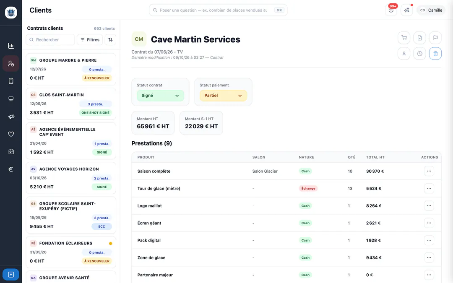Expand the Statut contrat Signé dropdown
The image size is (453, 283).
pyautogui.click(x=160, y=96)
